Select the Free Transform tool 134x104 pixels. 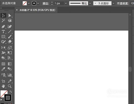click(10, 53)
